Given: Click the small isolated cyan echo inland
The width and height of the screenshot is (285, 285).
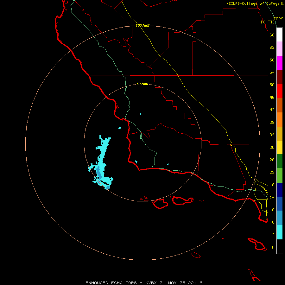Looking at the screenshot, I should point(141,114).
